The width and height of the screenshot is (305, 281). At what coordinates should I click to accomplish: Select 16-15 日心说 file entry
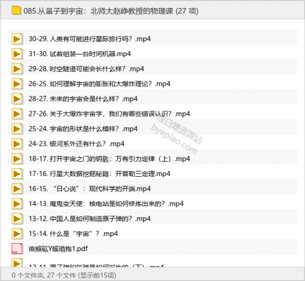tap(153, 189)
